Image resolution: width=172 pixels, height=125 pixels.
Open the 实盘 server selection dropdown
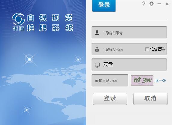pyautogui.click(x=129, y=65)
